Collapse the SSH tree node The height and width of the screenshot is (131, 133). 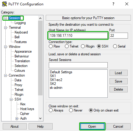click(11, 99)
